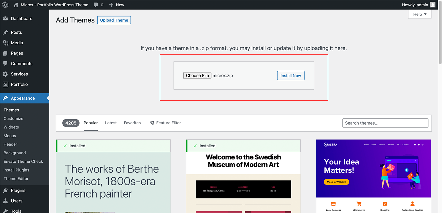The width and height of the screenshot is (442, 213).
Task: Click the Pages icon in sidebar
Action: click(5, 53)
